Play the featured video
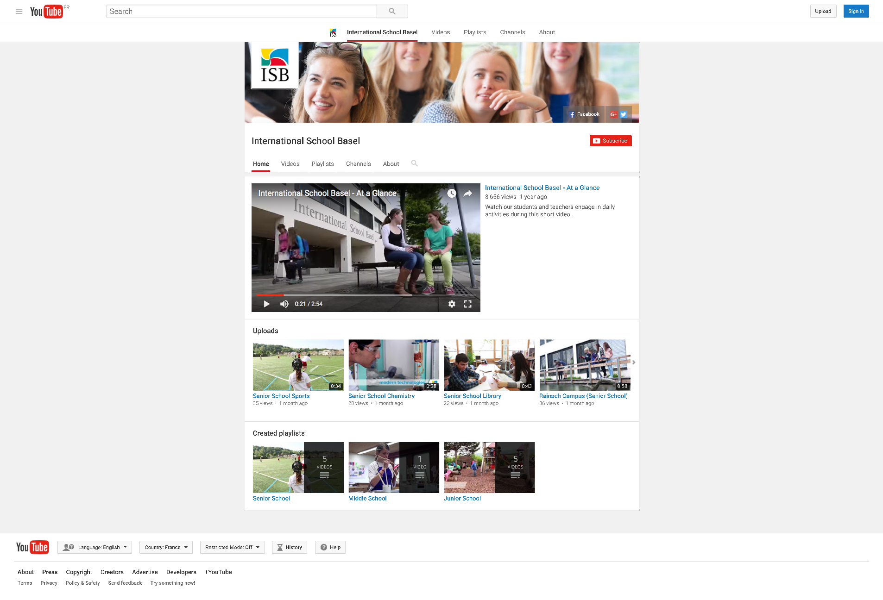Image resolution: width=883 pixels, height=600 pixels. coord(266,304)
